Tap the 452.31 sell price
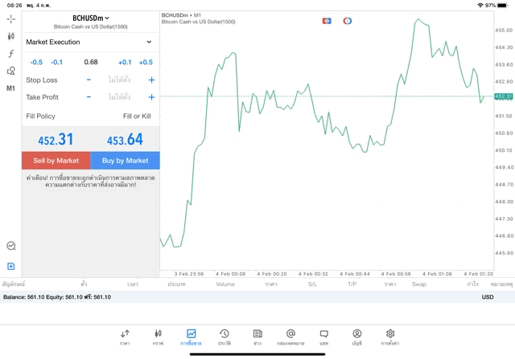 pyautogui.click(x=56, y=140)
